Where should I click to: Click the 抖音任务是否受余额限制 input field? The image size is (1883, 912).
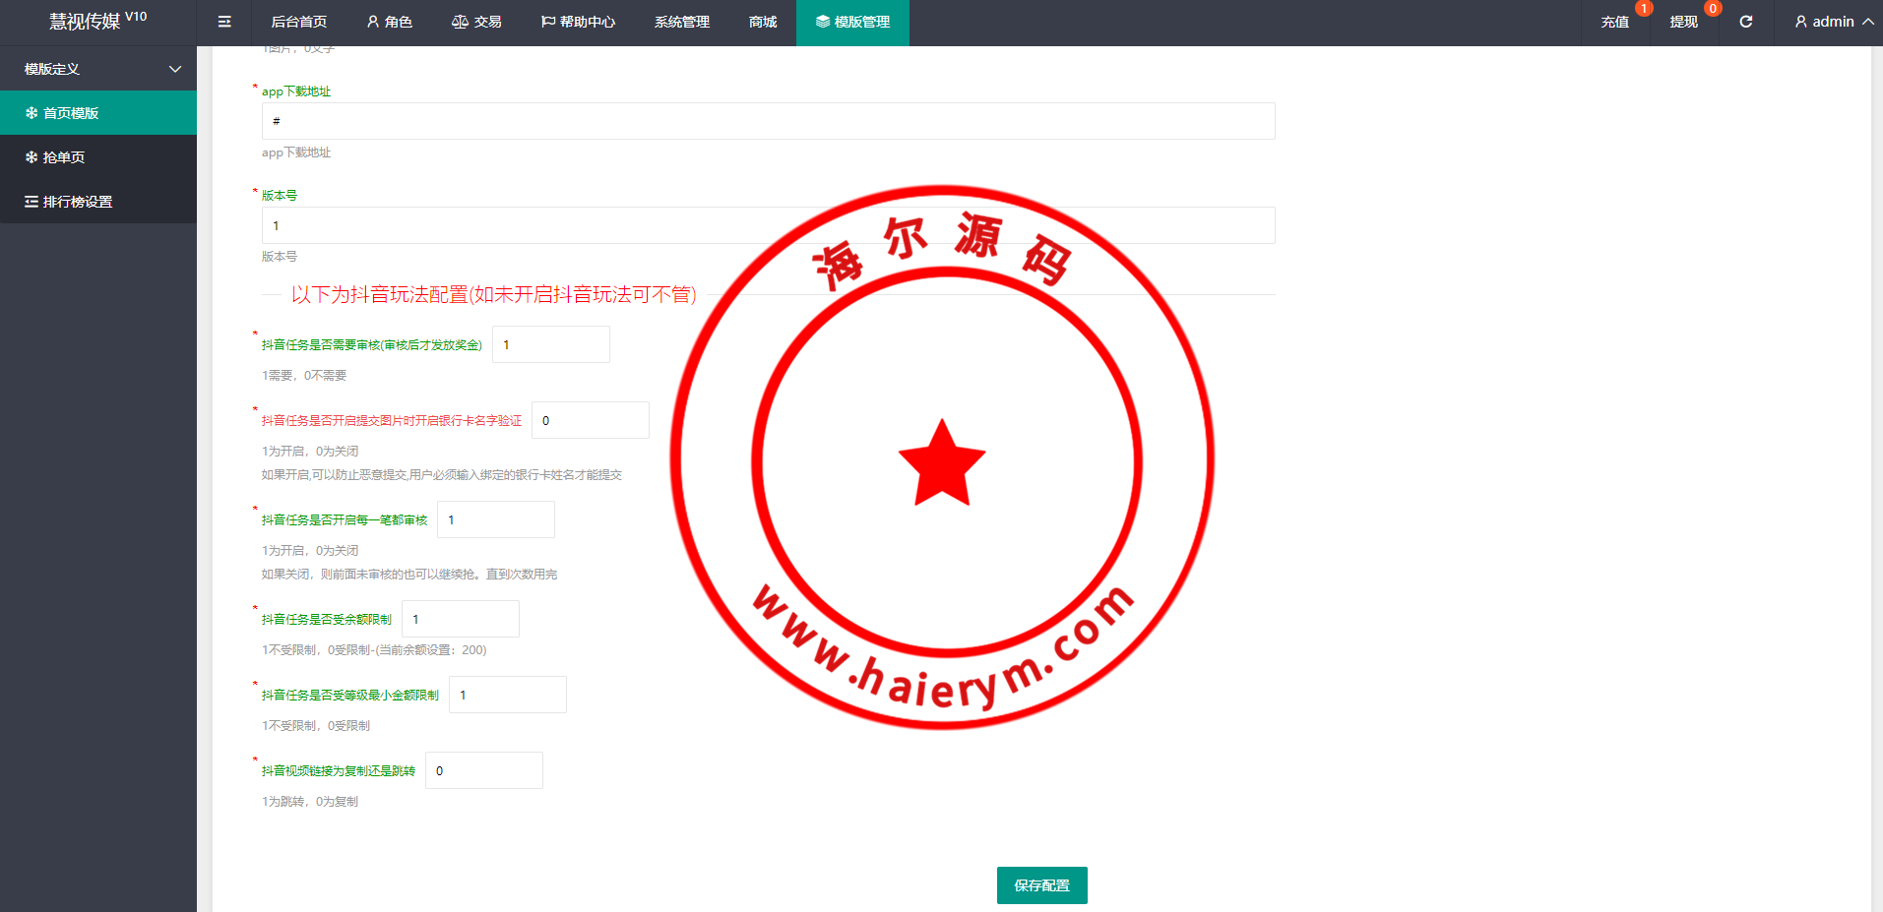tap(460, 619)
